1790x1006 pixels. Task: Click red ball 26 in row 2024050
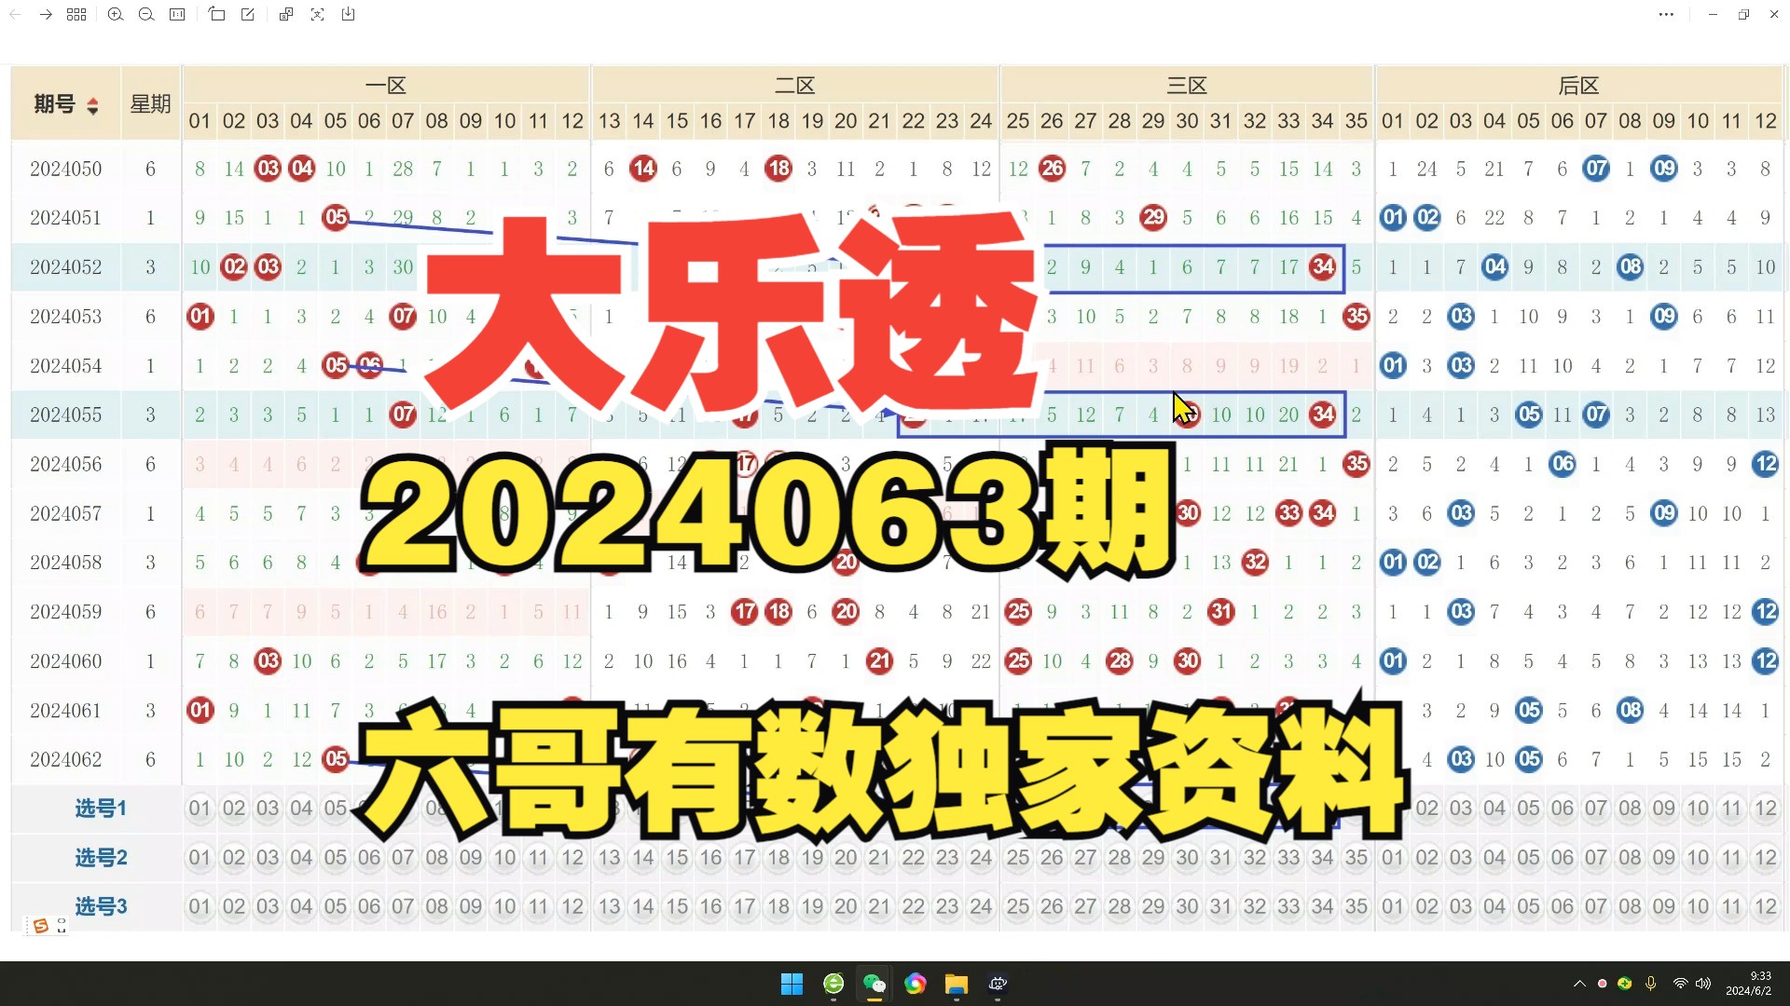[x=1052, y=169]
